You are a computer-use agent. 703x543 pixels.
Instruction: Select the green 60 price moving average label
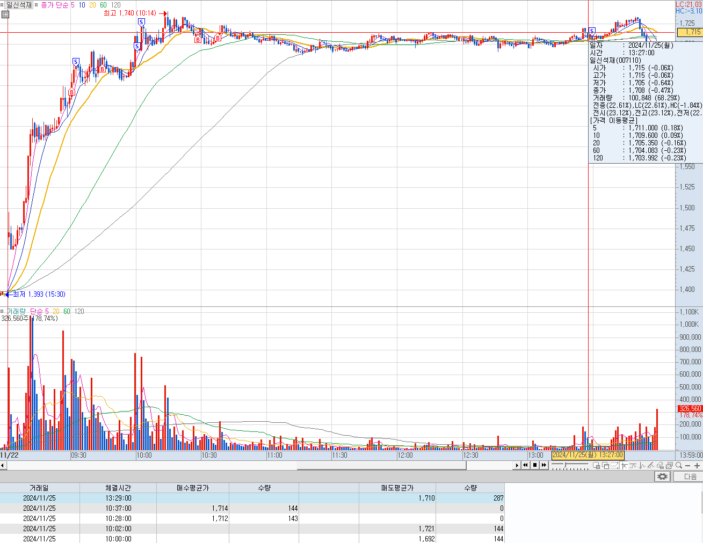point(103,5)
